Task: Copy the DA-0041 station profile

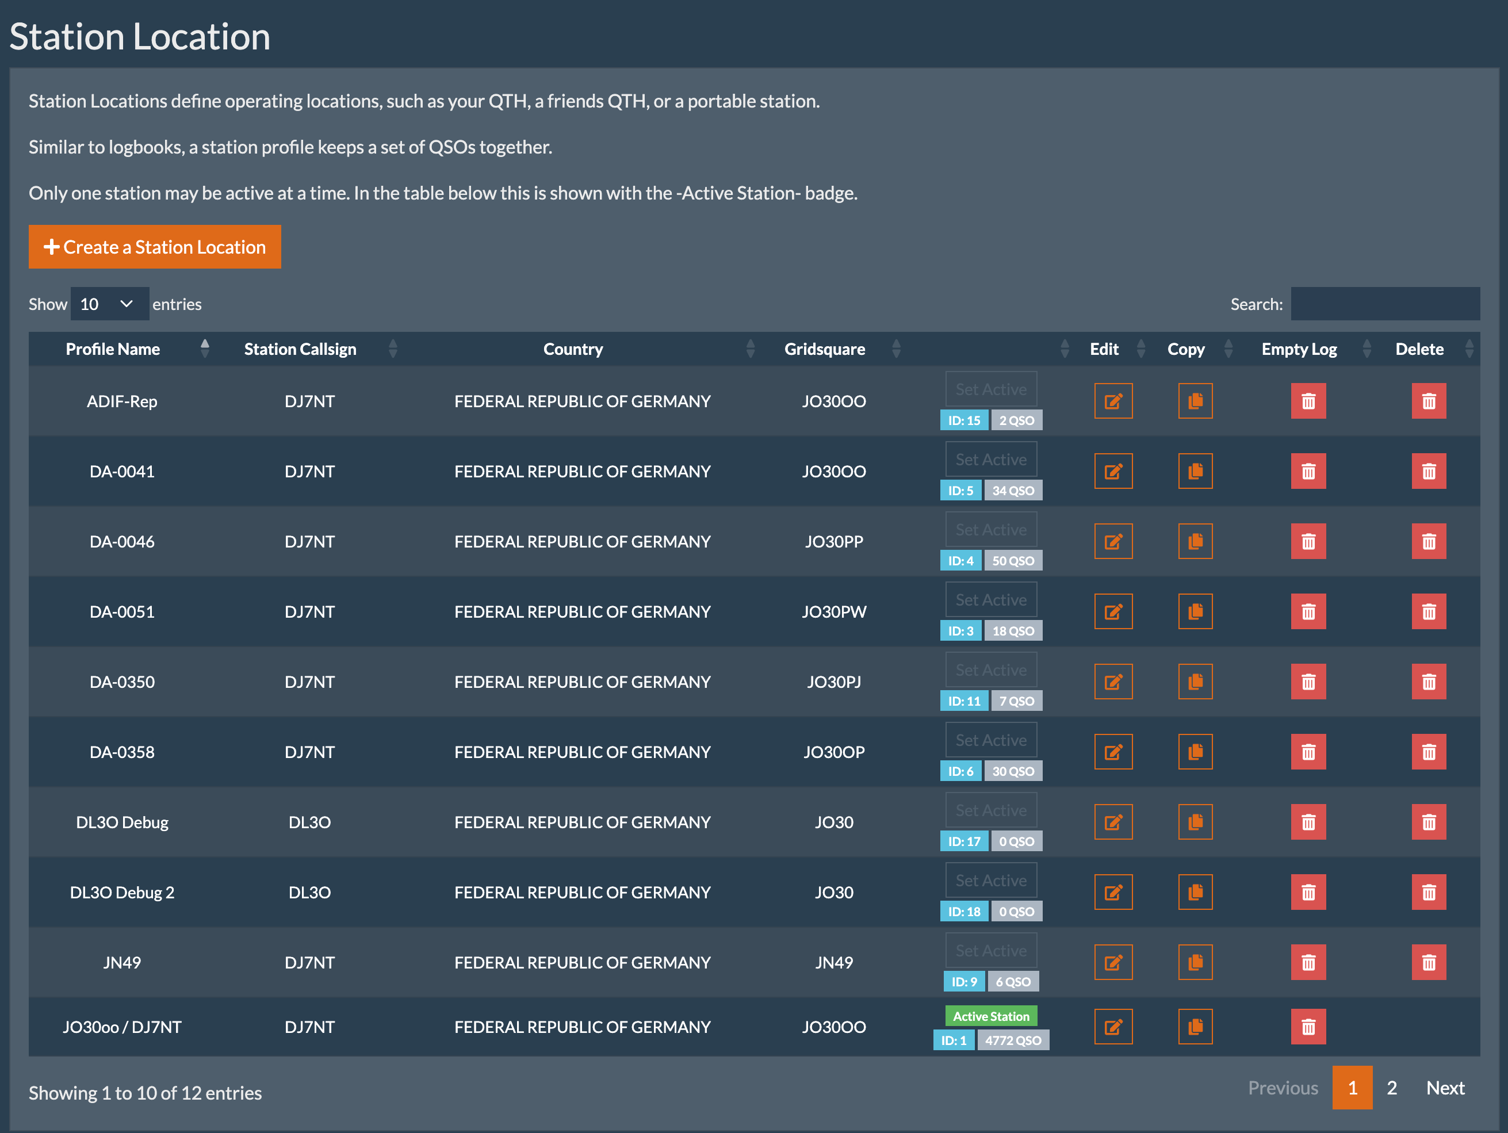Action: [x=1195, y=471]
